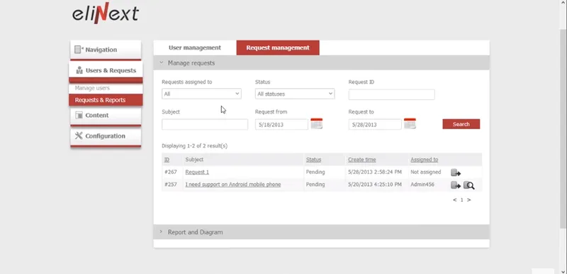The height and width of the screenshot is (274, 567).
Task: Click the Request to date field
Action: tap(375, 124)
